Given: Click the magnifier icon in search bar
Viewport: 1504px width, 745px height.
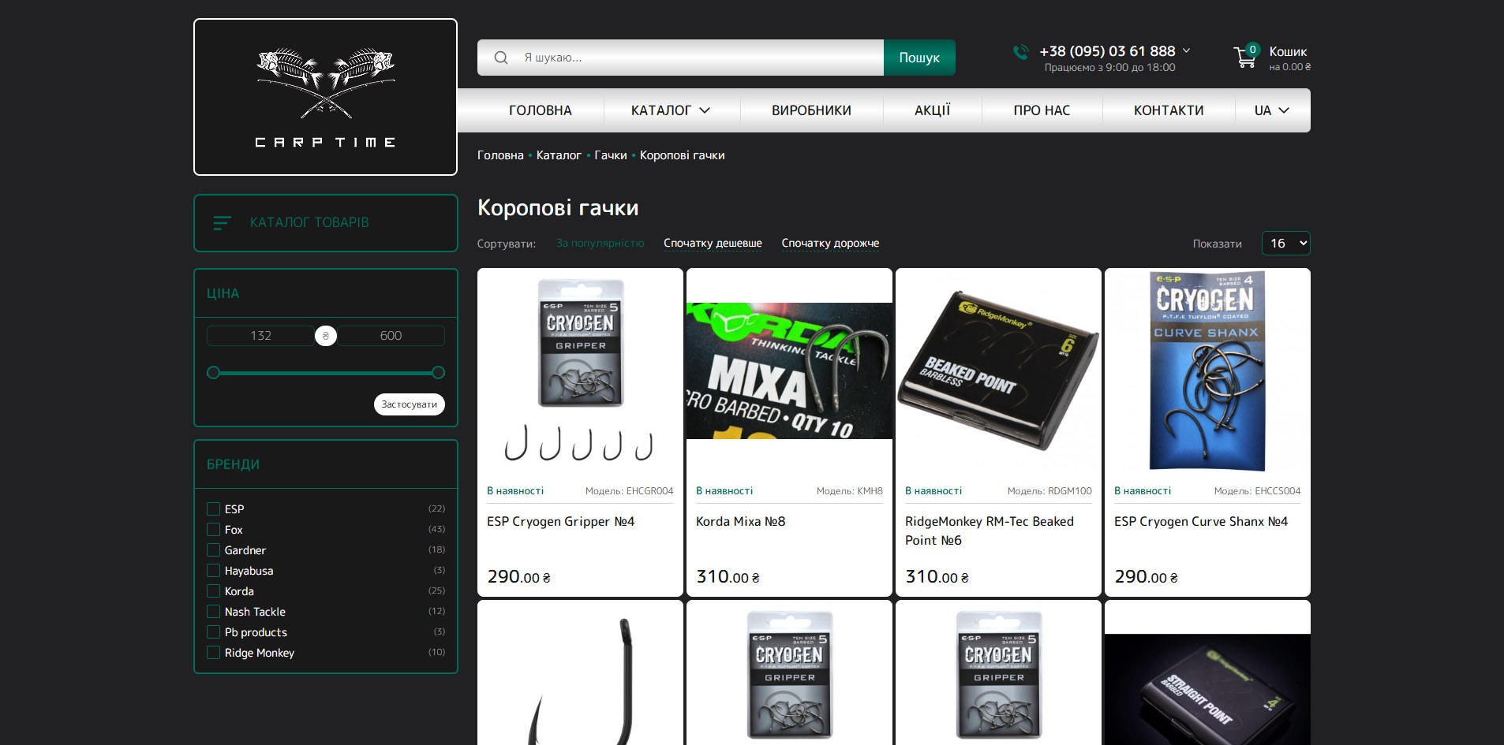Looking at the screenshot, I should pos(501,58).
